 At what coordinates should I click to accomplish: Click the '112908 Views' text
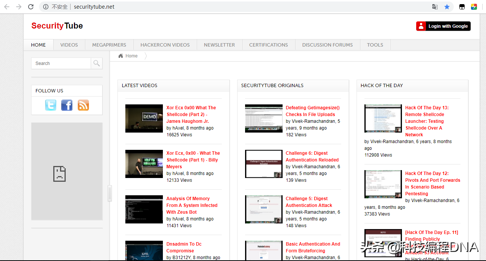378,155
